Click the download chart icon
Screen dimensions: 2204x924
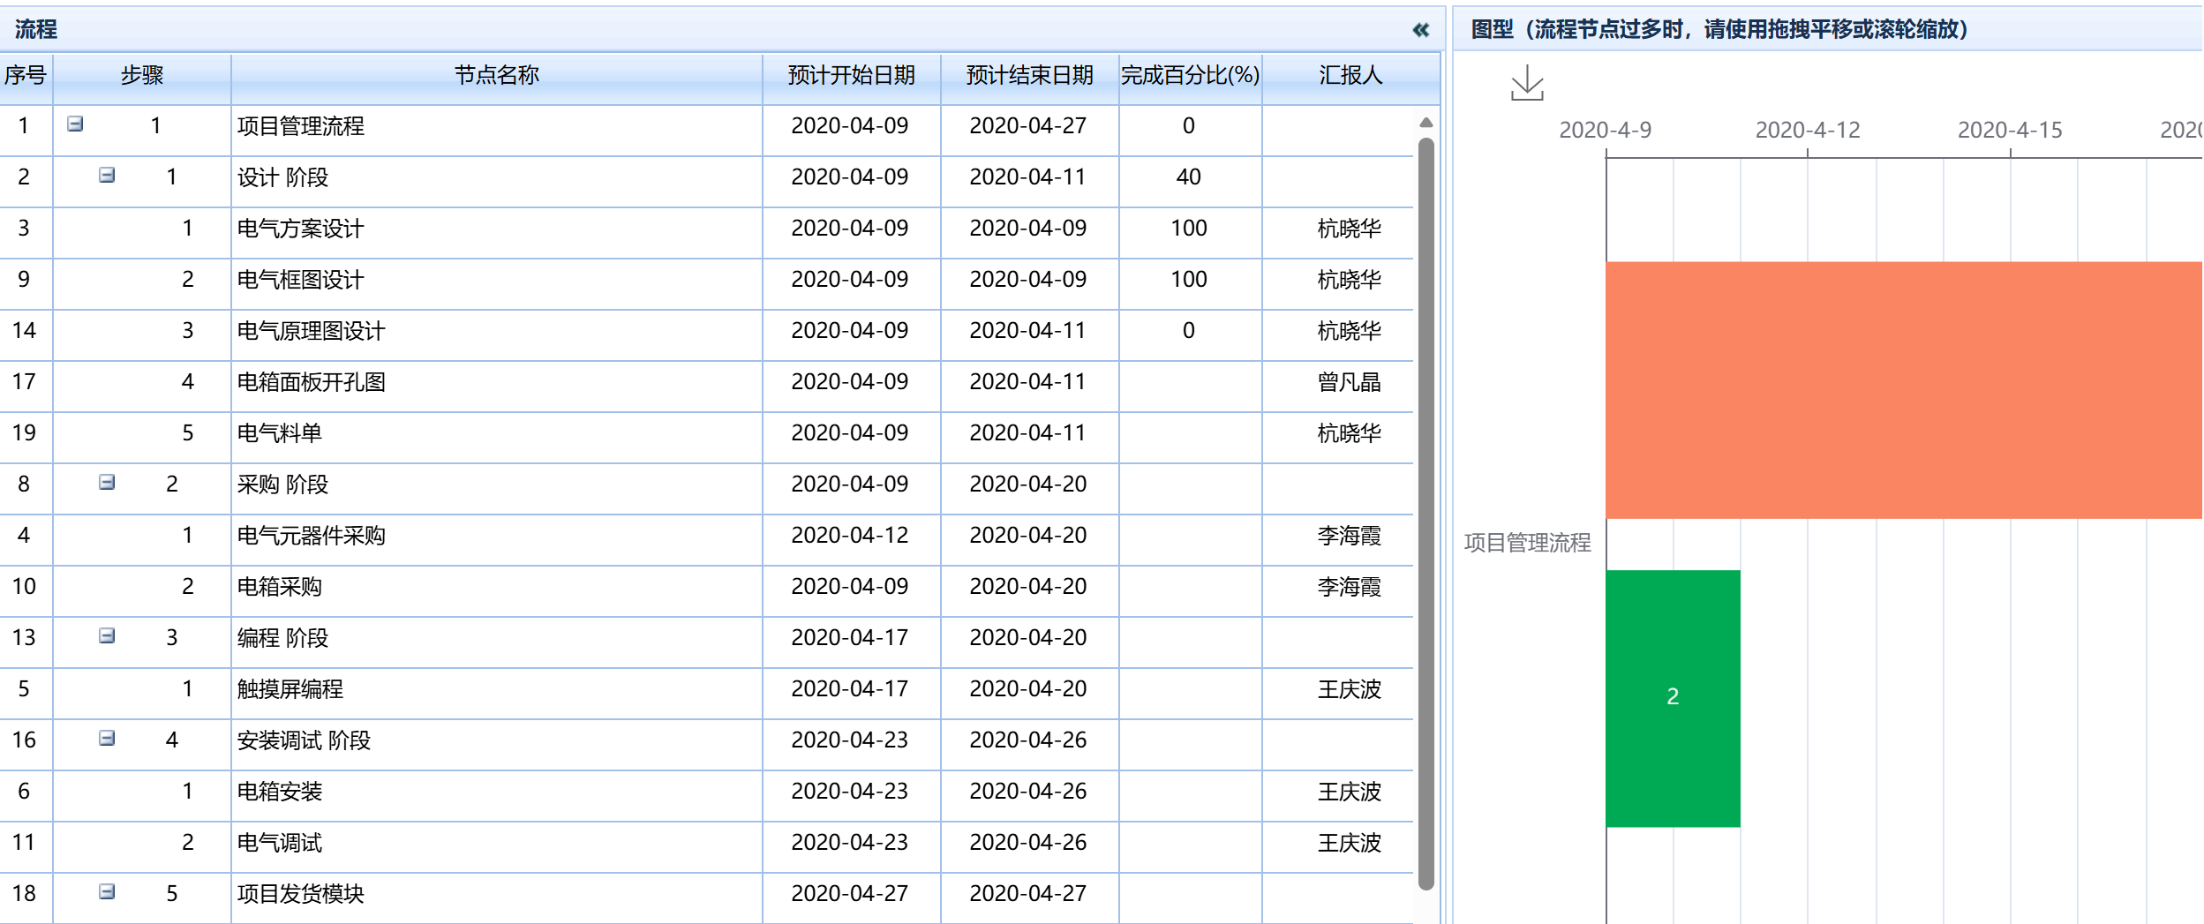point(1527,84)
